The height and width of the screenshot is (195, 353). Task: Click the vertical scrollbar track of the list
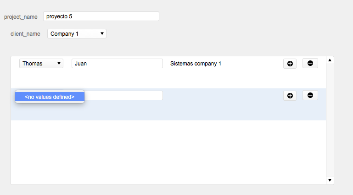tap(330, 120)
